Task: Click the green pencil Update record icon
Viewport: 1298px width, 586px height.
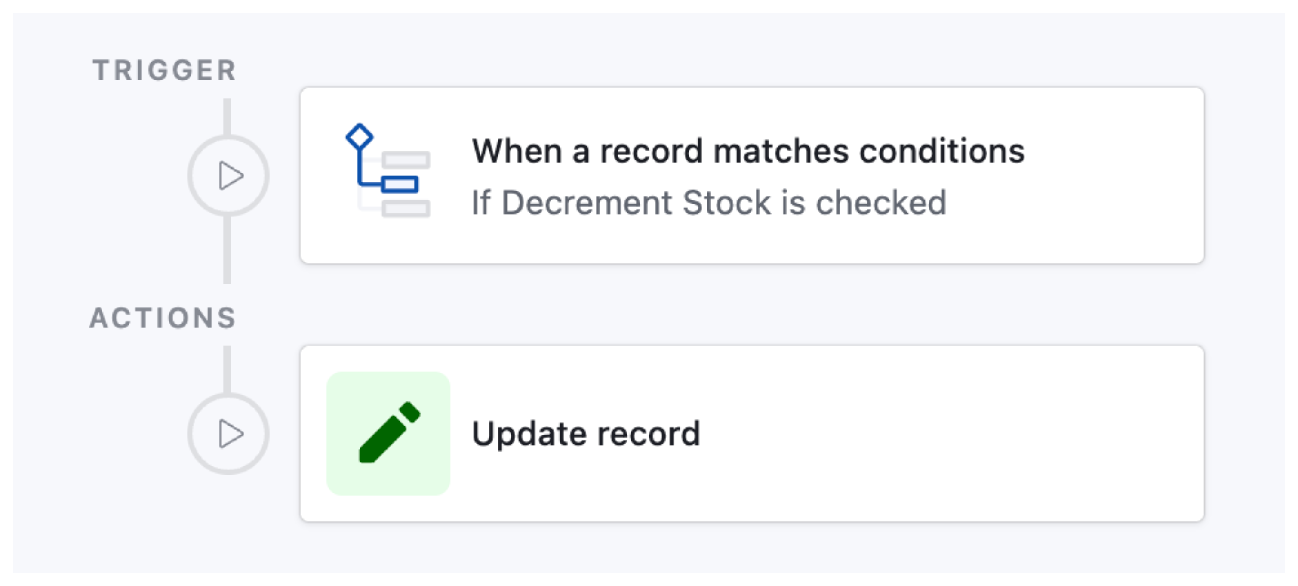Action: tap(388, 432)
